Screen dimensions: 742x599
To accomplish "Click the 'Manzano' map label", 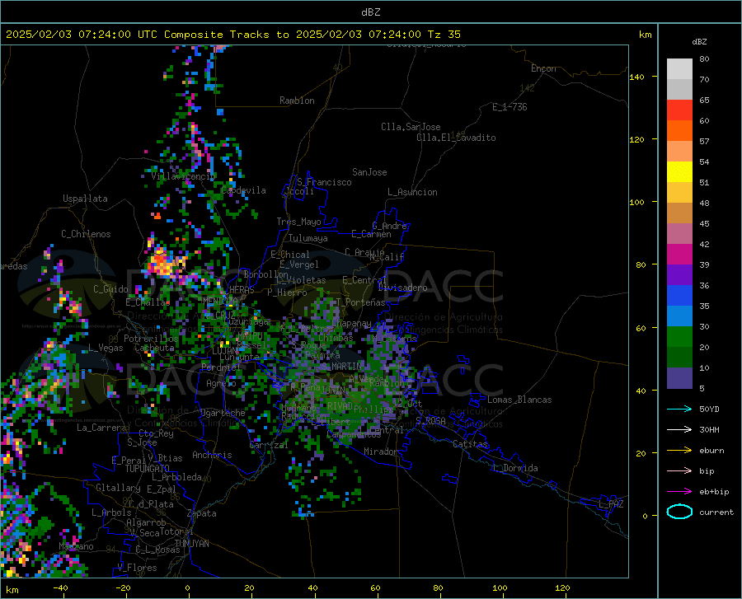I will click(x=76, y=546).
